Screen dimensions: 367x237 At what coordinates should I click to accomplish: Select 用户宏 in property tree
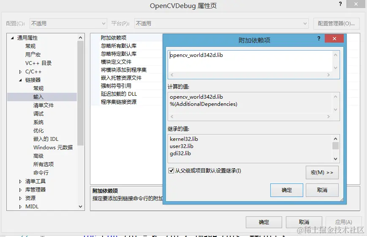point(33,55)
